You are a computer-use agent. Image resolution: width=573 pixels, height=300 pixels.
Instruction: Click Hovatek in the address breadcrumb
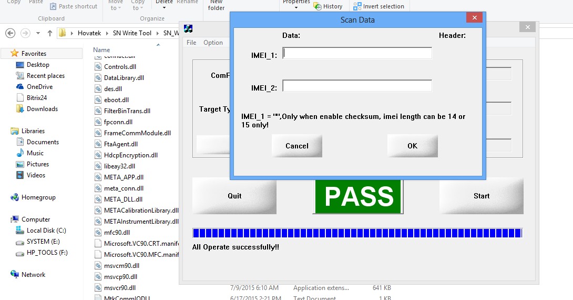point(89,33)
